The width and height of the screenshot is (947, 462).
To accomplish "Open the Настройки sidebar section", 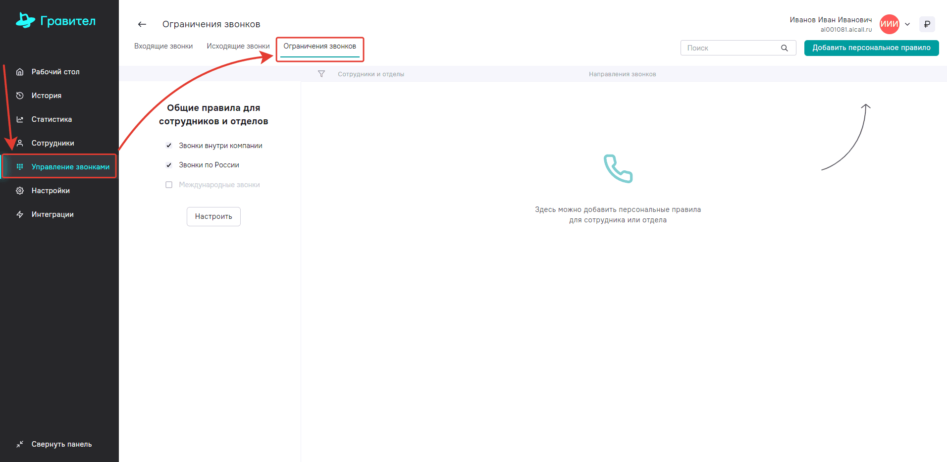I will 51,191.
